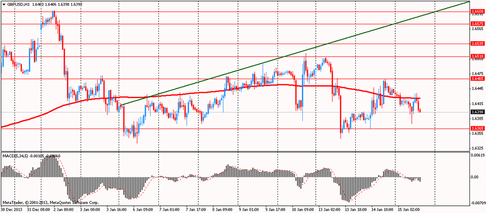Select the thick red moving average line
This screenshot has width=486, height=213.
[x=211, y=91]
